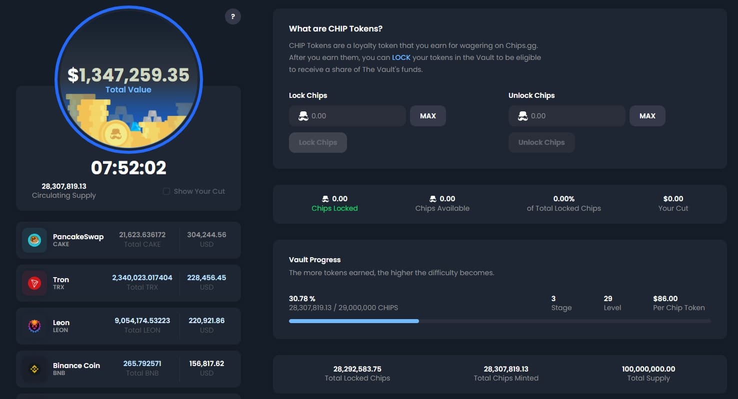Click the Vault Progress bar
Image resolution: width=738 pixels, height=399 pixels.
499,321
